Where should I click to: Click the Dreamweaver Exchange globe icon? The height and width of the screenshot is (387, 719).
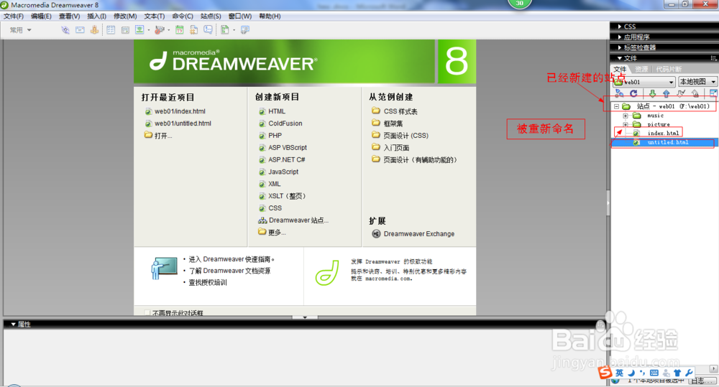click(376, 233)
